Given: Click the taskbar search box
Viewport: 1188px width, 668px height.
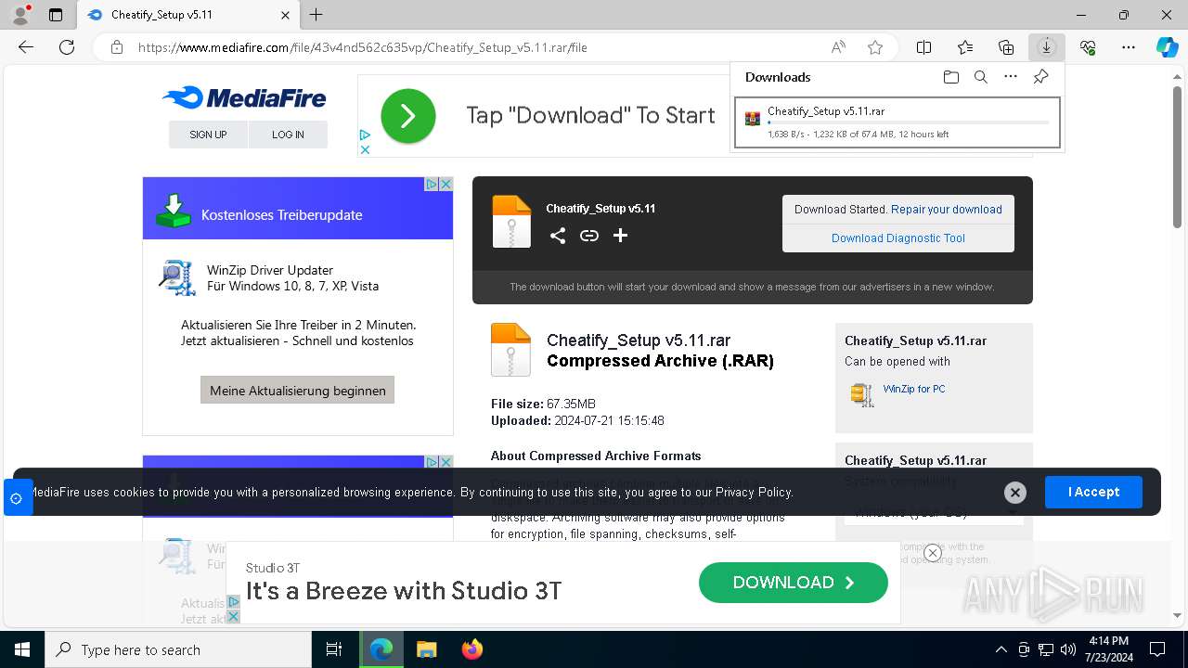Looking at the screenshot, I should click(x=178, y=649).
